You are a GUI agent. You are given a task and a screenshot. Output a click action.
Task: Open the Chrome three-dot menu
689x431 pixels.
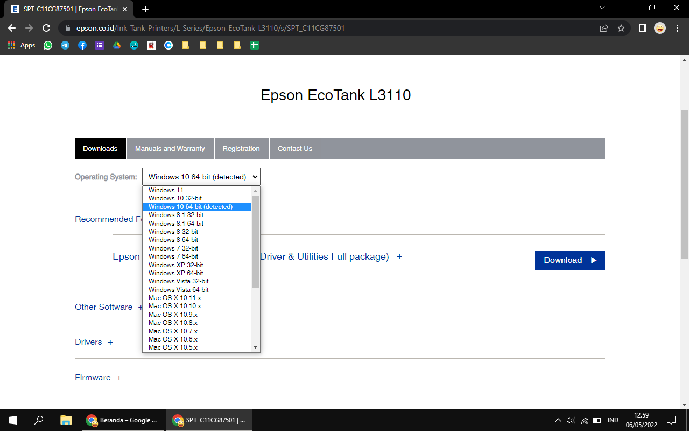click(x=677, y=28)
